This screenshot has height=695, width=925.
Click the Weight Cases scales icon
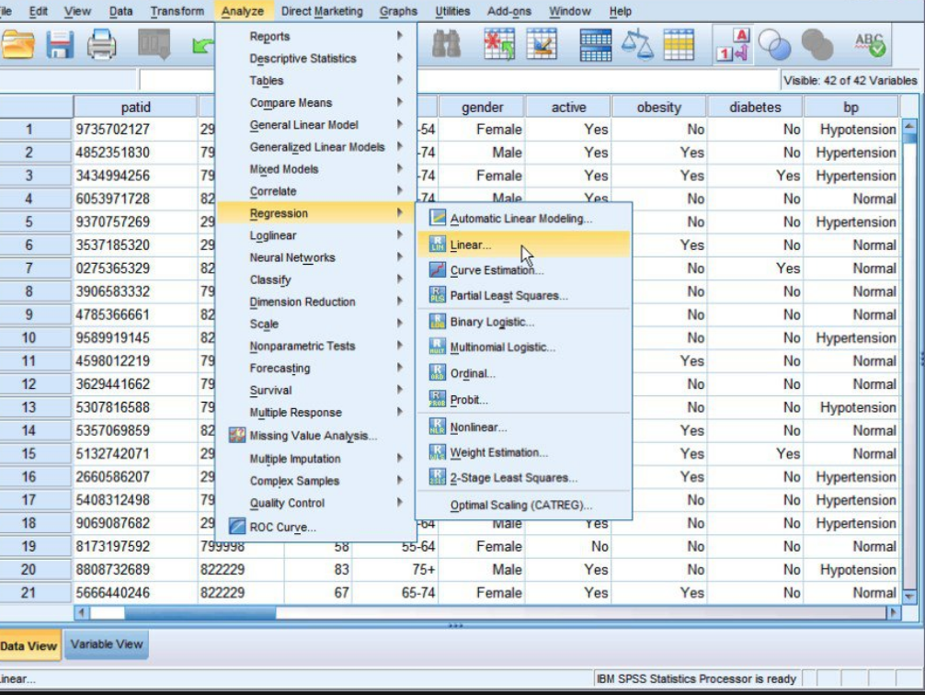[x=637, y=45]
